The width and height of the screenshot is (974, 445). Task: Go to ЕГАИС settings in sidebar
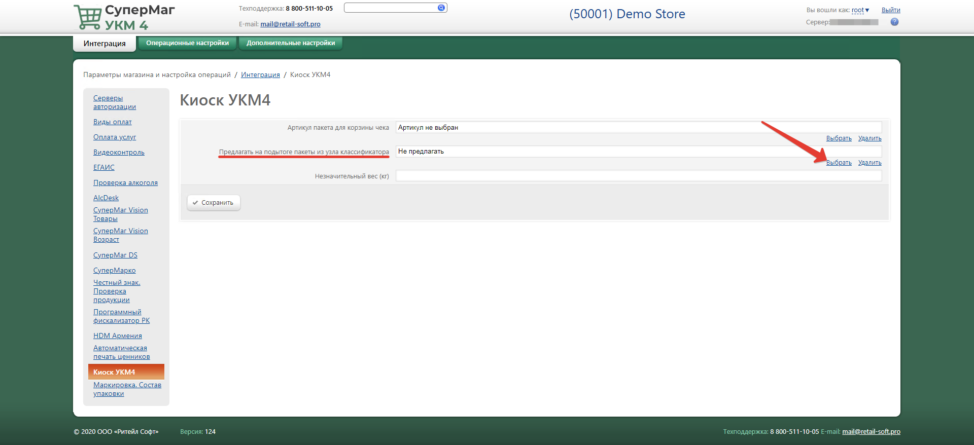(104, 168)
